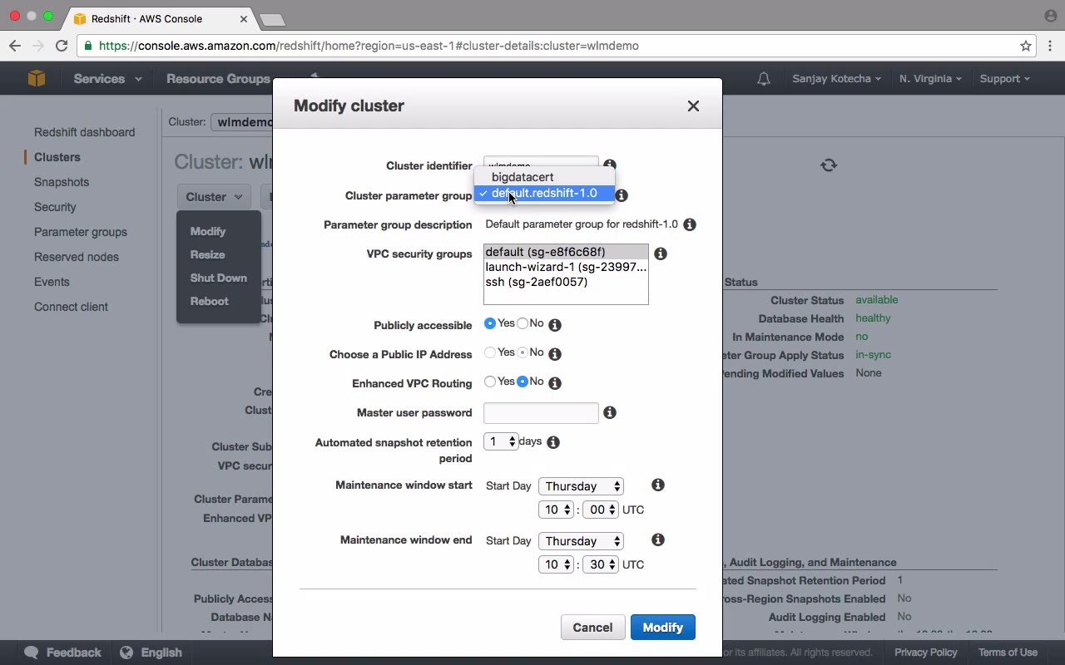
Task: Choose Shut Down in the Cluster menu
Action: coord(219,278)
